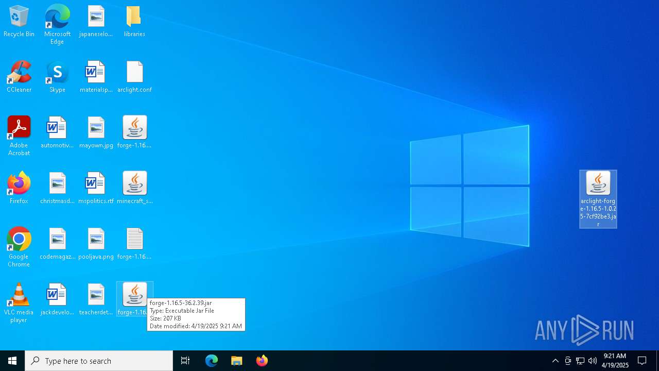Select the Adobe Acrobat shortcut
659x371 pixels.
[x=19, y=136]
